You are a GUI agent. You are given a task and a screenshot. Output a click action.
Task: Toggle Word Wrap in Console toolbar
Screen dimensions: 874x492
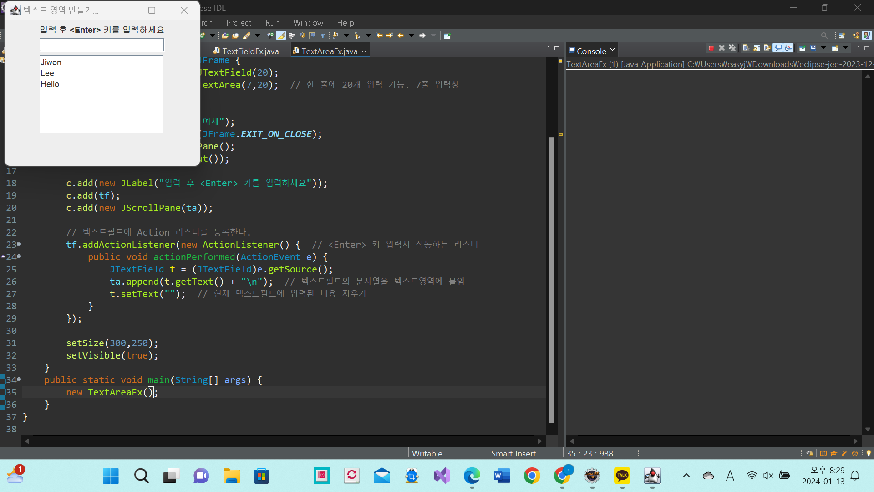(x=767, y=48)
